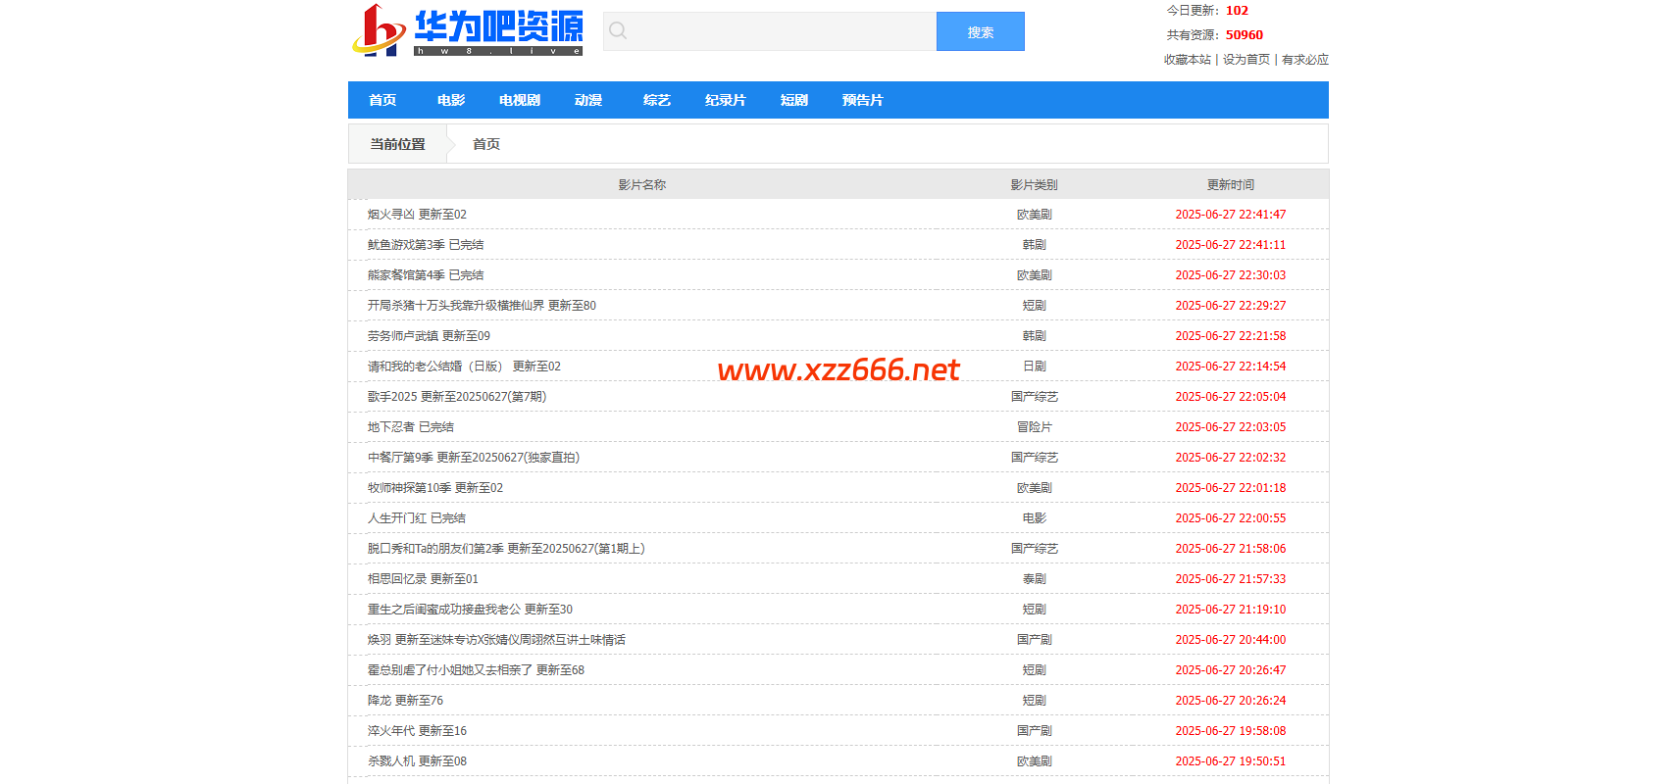
Task: Open 降龙 更新至76 entry
Action: 405,701
